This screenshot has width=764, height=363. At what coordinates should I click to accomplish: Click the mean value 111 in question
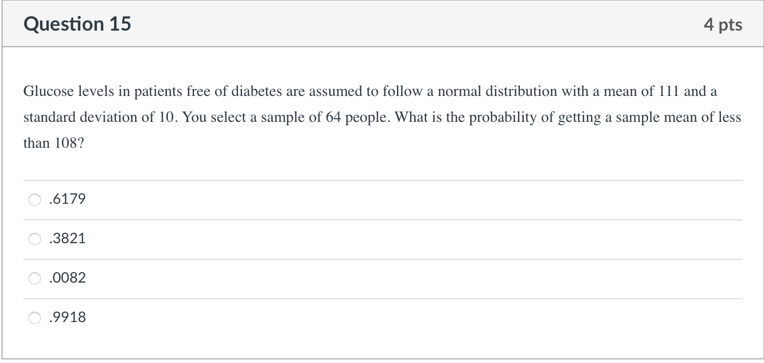669,92
